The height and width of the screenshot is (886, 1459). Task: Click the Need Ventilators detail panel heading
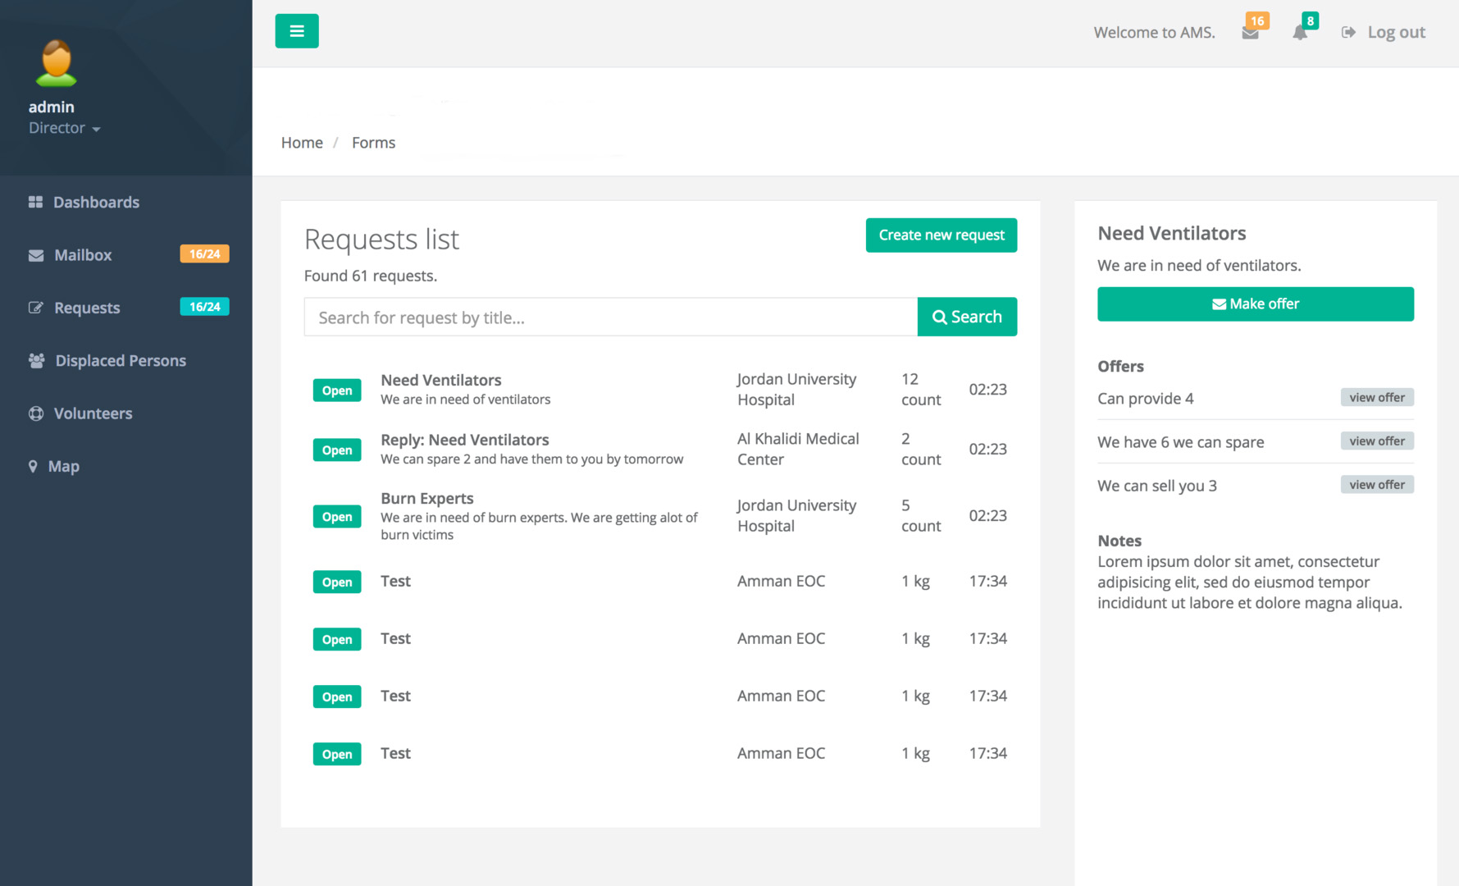point(1172,234)
